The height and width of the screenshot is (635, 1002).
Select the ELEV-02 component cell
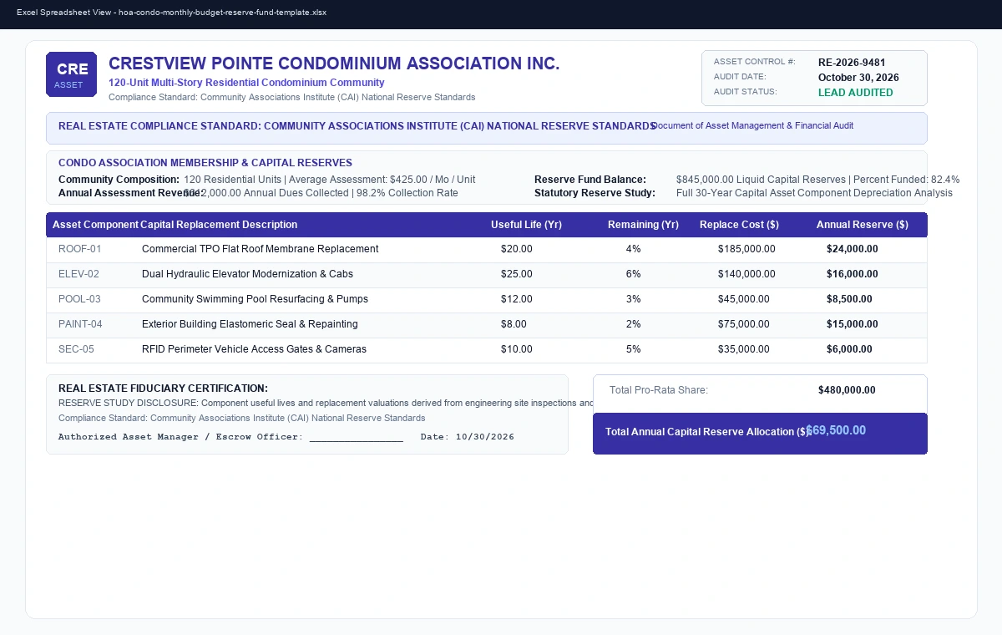click(x=78, y=274)
